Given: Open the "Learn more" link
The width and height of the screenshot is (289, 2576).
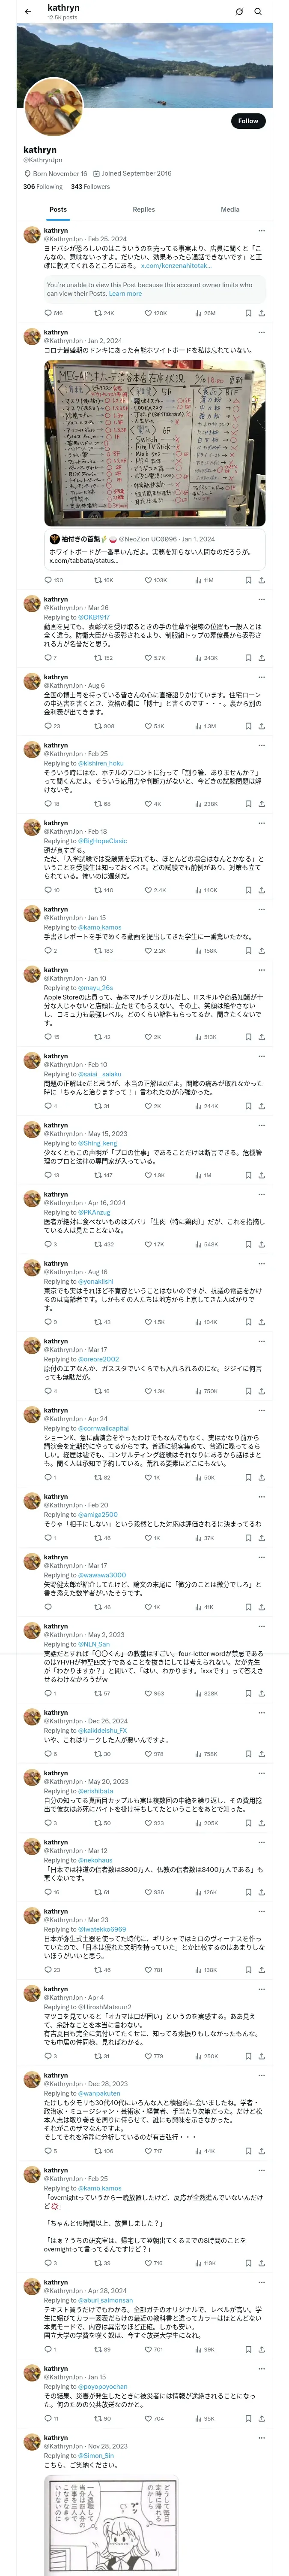Looking at the screenshot, I should (x=125, y=294).
